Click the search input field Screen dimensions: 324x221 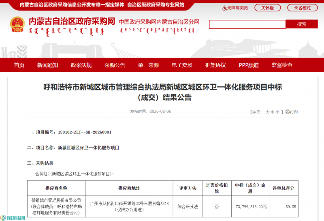tap(247, 24)
